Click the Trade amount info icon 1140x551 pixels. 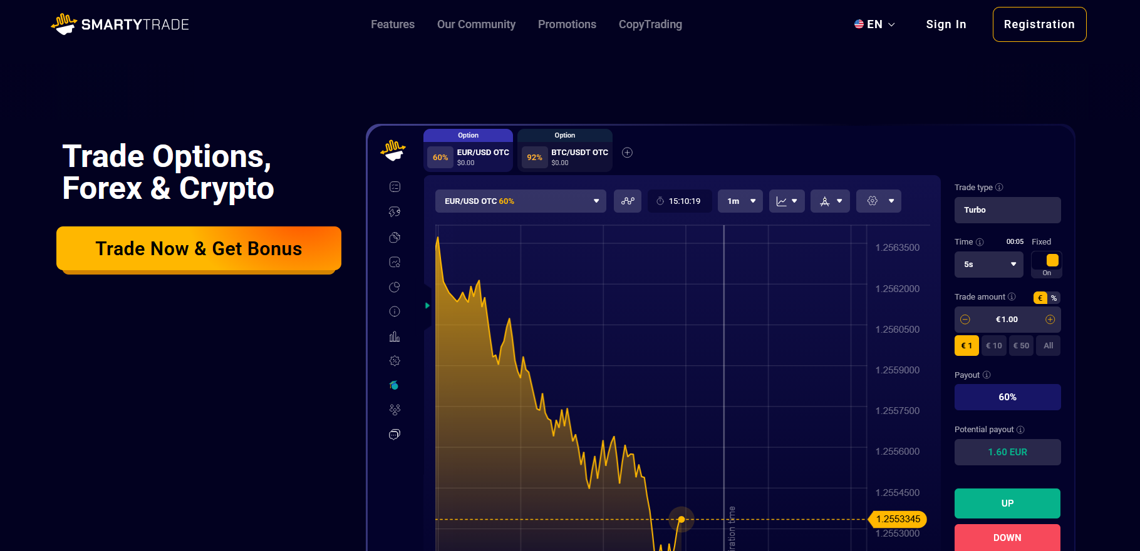point(1012,296)
